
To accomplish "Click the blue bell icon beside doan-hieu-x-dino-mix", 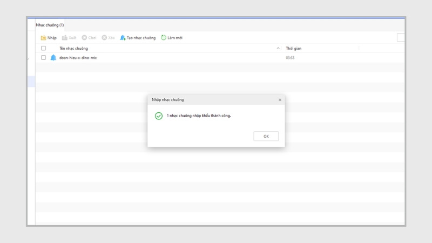I will click(x=53, y=58).
